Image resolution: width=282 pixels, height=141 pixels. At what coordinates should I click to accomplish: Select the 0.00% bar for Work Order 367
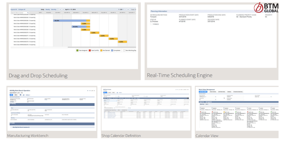point(85,24)
